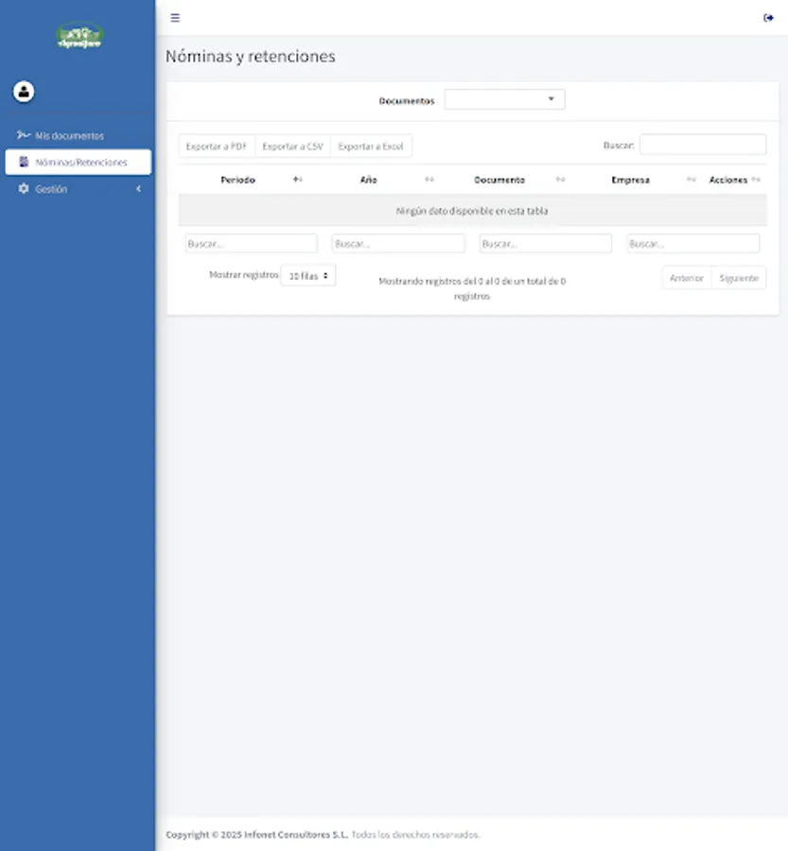Click the Exportar a CSV button
The height and width of the screenshot is (851, 788).
(292, 146)
